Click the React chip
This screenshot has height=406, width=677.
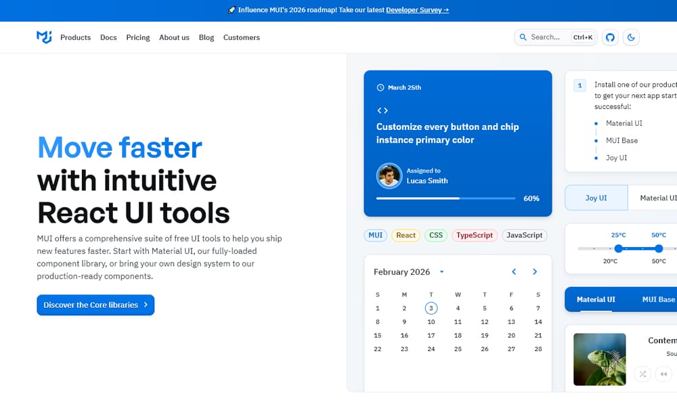click(406, 235)
